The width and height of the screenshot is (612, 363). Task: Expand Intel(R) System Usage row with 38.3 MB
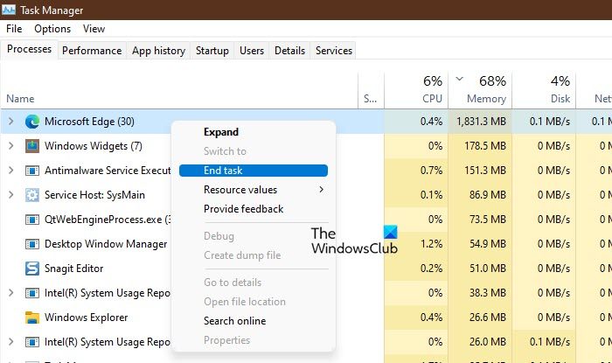(x=10, y=293)
